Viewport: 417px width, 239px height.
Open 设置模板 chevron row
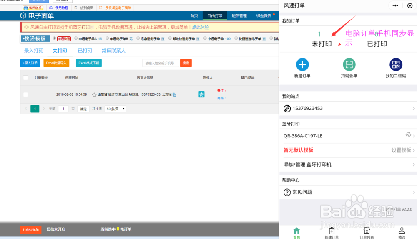point(403,150)
